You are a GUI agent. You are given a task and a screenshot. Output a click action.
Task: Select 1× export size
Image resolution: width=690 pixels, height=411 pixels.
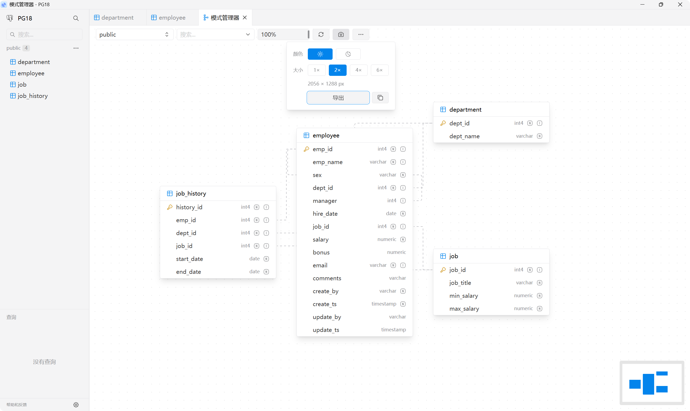click(316, 70)
